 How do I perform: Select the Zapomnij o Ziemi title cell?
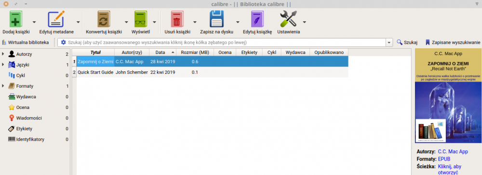(x=95, y=62)
